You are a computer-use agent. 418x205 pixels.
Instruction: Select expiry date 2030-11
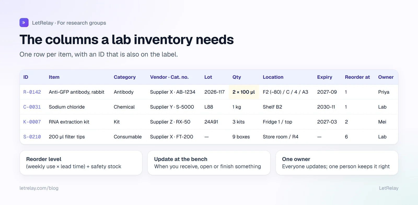coord(326,107)
